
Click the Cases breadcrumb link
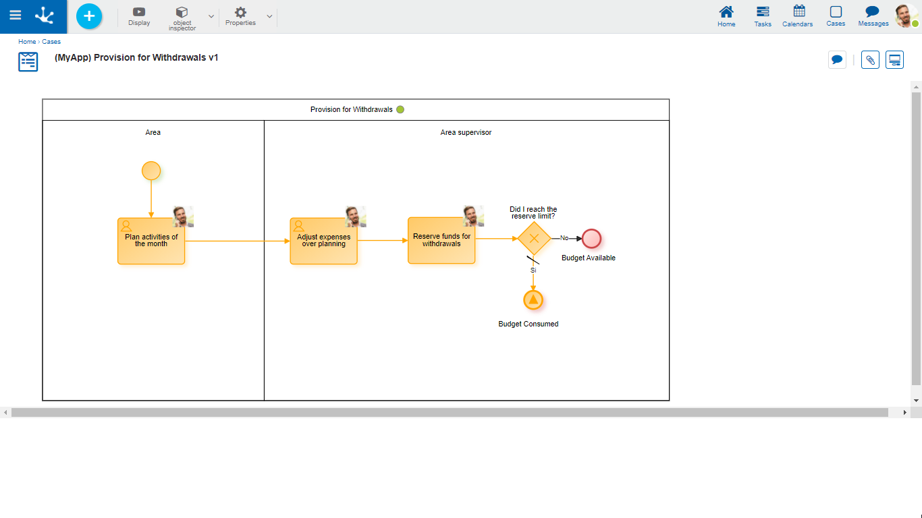coord(51,42)
